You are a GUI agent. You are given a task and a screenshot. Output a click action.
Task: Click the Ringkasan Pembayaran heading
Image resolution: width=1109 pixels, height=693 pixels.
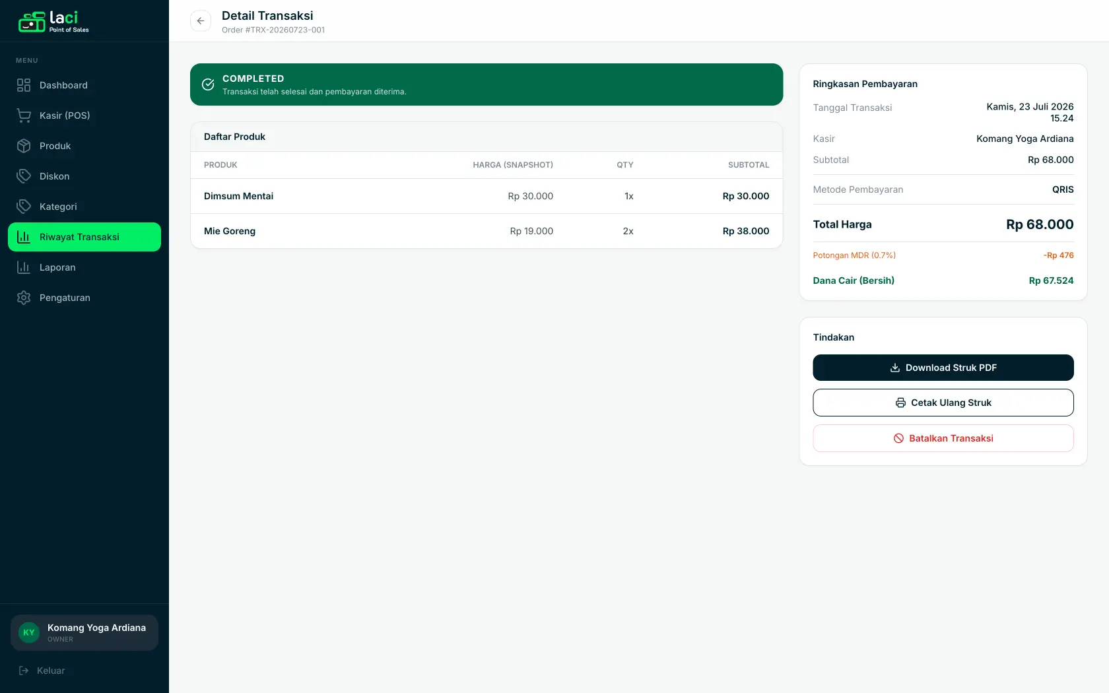click(865, 84)
